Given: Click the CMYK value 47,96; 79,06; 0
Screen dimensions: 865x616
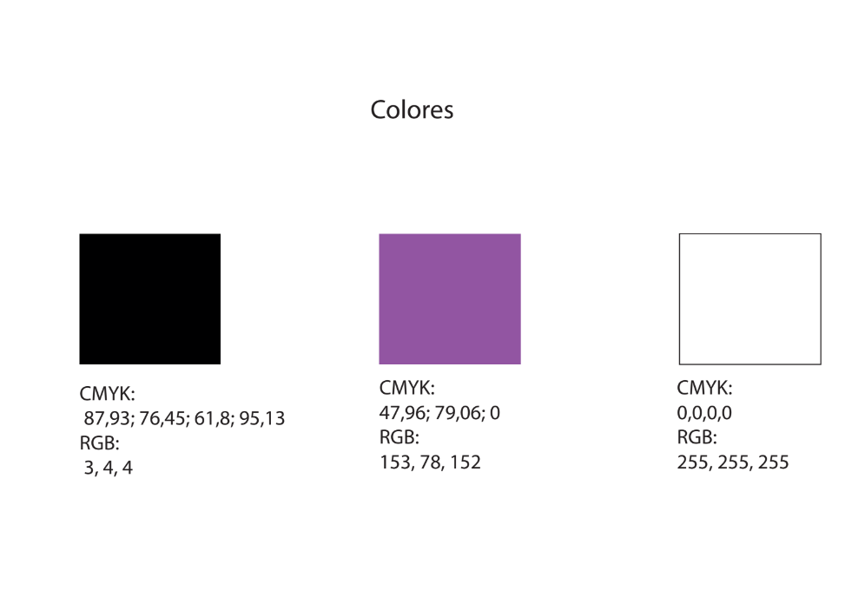Looking at the screenshot, I should pos(439,413).
